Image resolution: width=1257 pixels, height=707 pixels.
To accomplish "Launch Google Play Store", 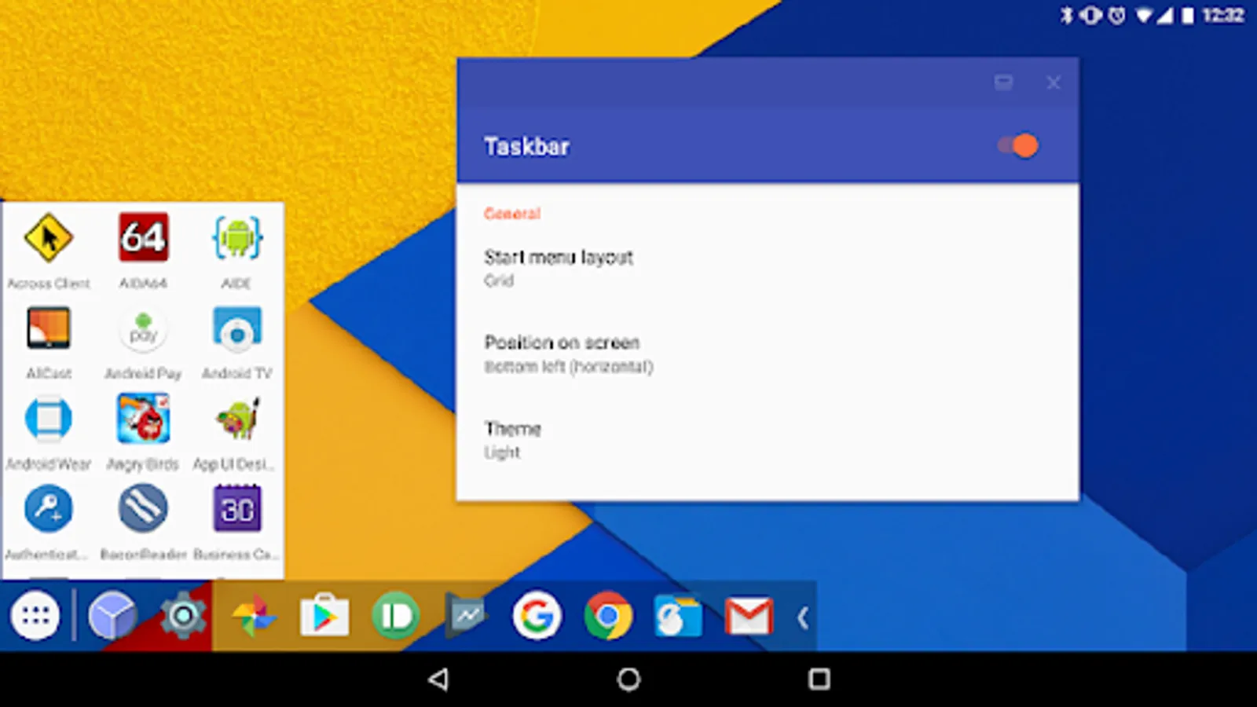I will pyautogui.click(x=324, y=617).
